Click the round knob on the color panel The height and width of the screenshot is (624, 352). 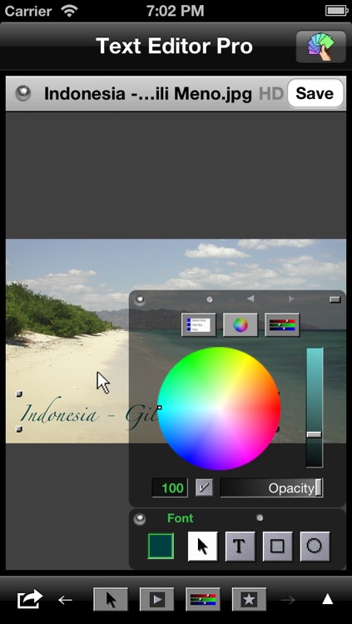click(x=139, y=300)
